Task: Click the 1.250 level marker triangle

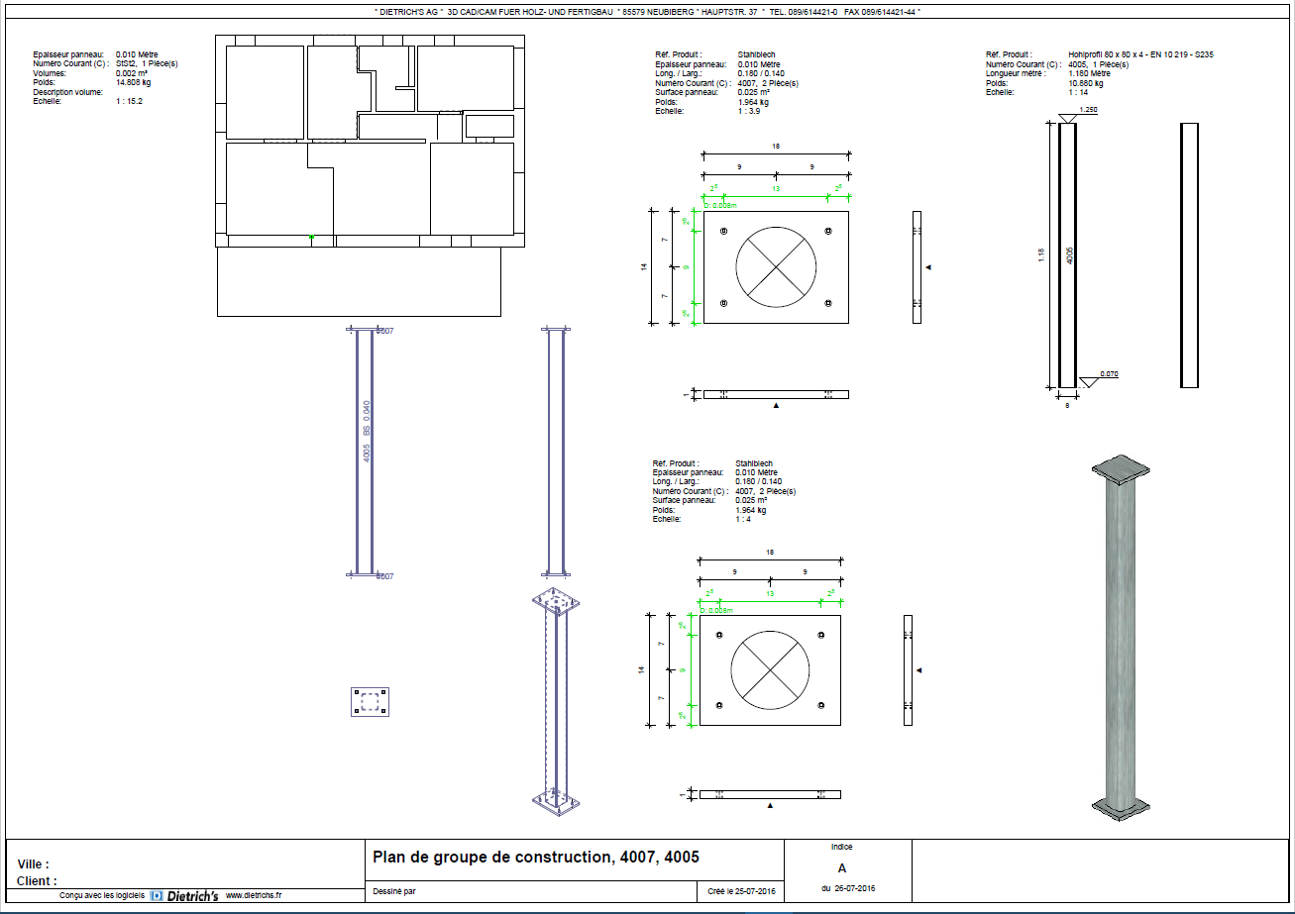Action: coord(1067,118)
